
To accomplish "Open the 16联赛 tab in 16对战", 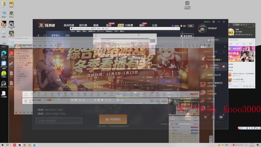I will (x=129, y=25).
